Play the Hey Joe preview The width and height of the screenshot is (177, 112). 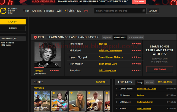tap(48, 64)
